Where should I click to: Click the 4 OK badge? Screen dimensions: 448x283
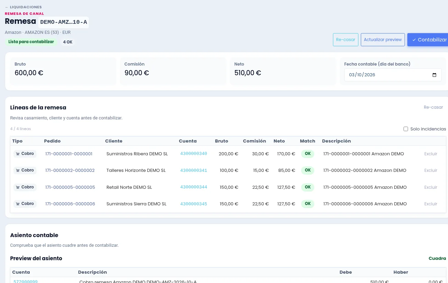coord(68,42)
